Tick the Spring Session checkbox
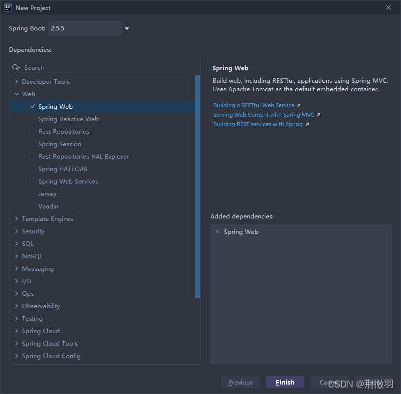This screenshot has width=401, height=394. 33,144
